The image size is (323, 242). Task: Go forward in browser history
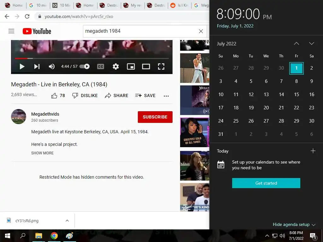pos(17,16)
